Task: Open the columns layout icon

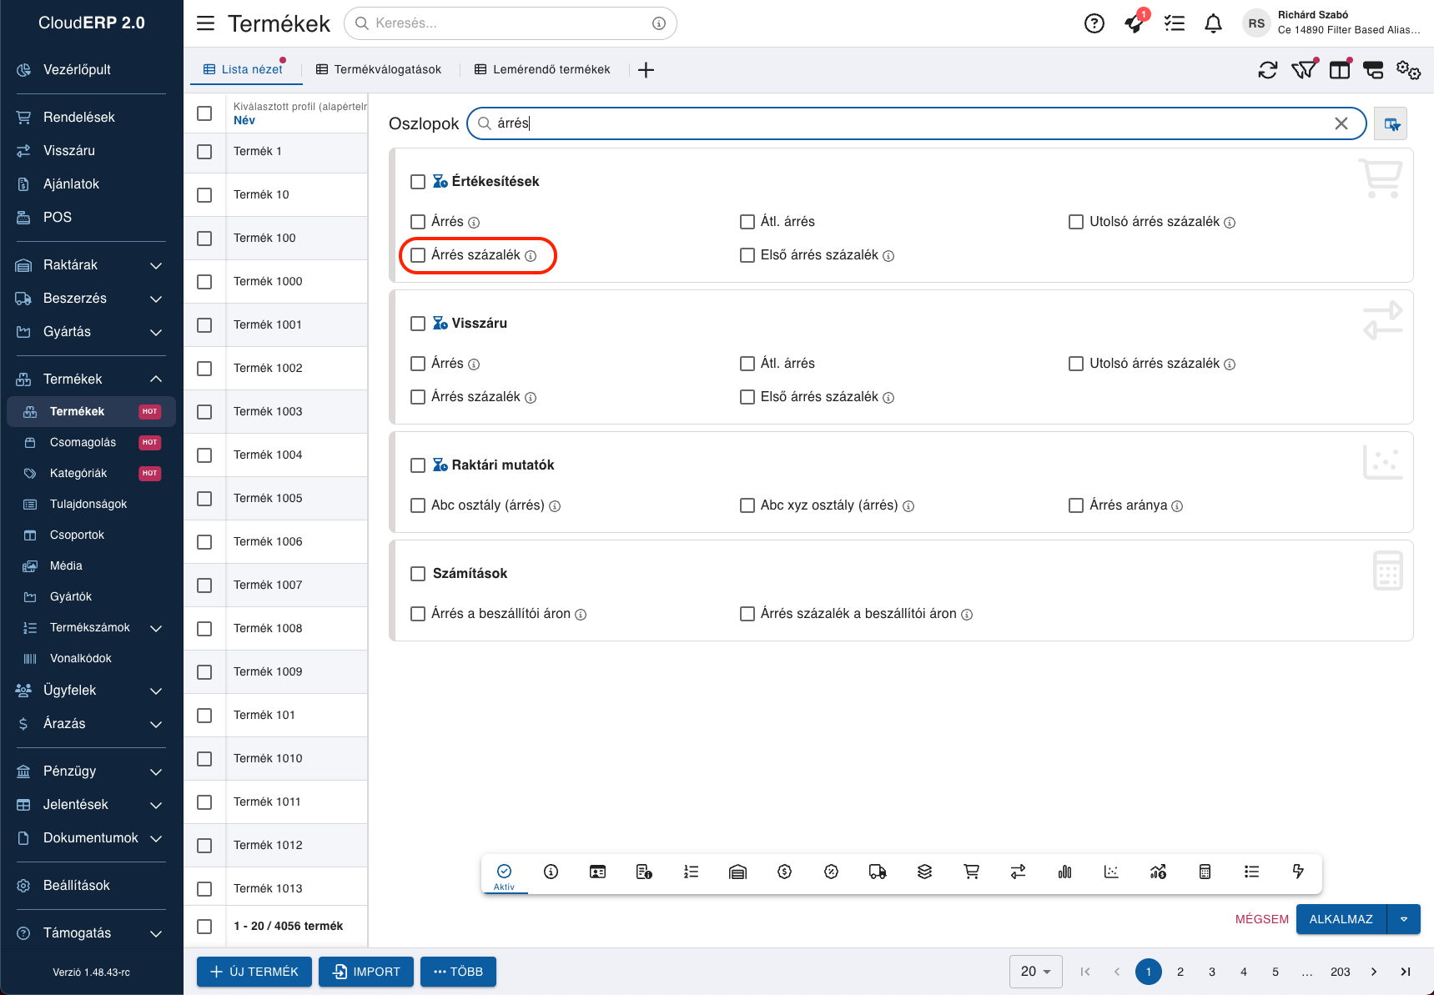Action: tap(1340, 70)
